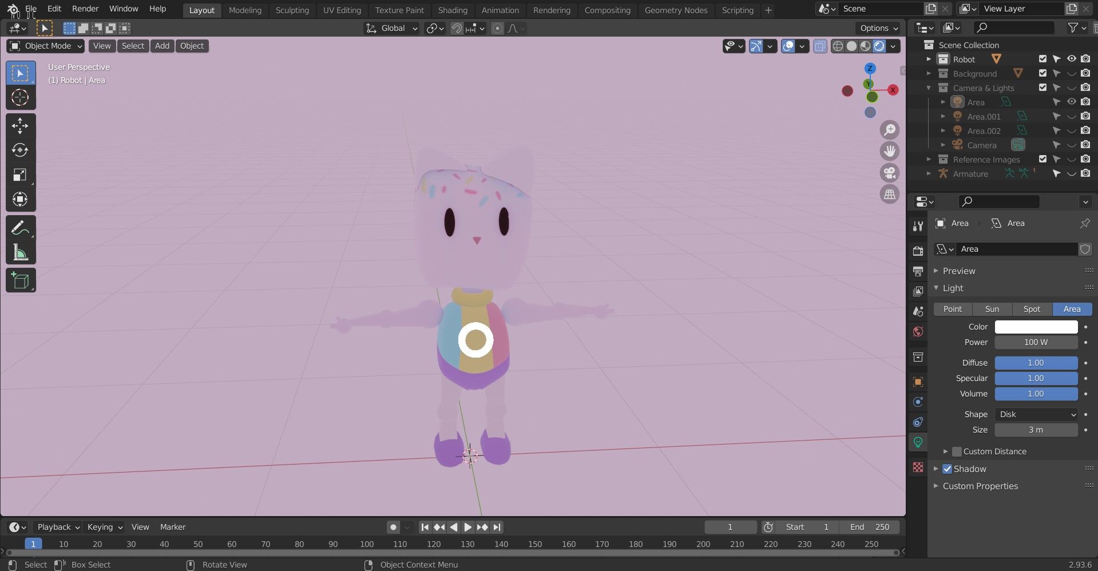
Task: Hide the Robot collection in viewport
Action: [x=1071, y=59]
